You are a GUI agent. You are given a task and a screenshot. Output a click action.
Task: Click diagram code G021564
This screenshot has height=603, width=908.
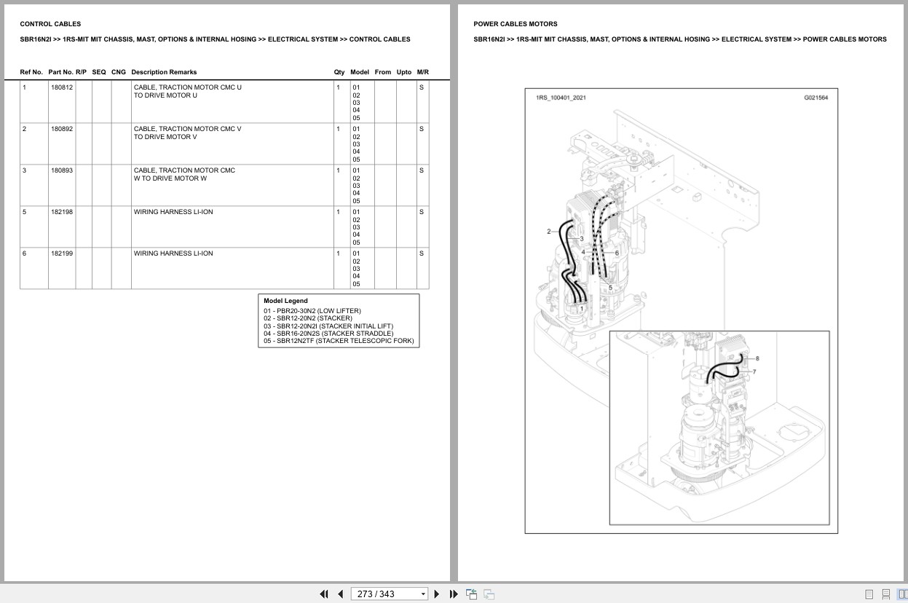pyautogui.click(x=816, y=98)
